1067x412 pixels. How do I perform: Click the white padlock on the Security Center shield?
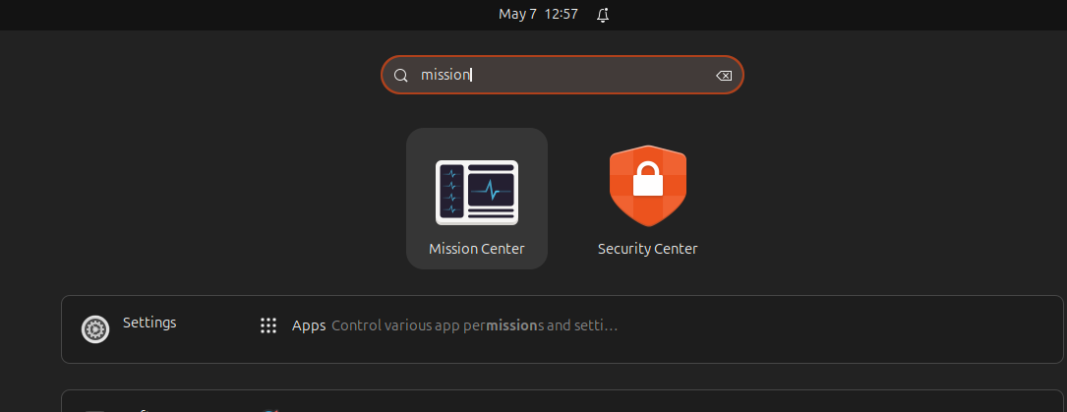click(x=647, y=179)
